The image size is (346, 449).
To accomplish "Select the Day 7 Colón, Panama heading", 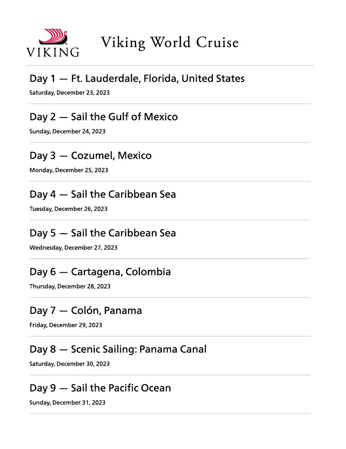I will point(86,311).
